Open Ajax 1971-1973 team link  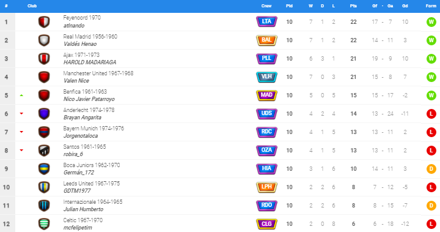pyautogui.click(x=81, y=55)
